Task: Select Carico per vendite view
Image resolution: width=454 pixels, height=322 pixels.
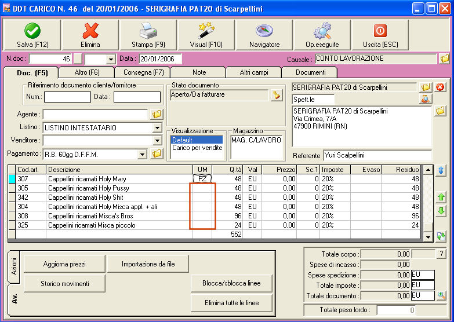Action: (x=197, y=148)
